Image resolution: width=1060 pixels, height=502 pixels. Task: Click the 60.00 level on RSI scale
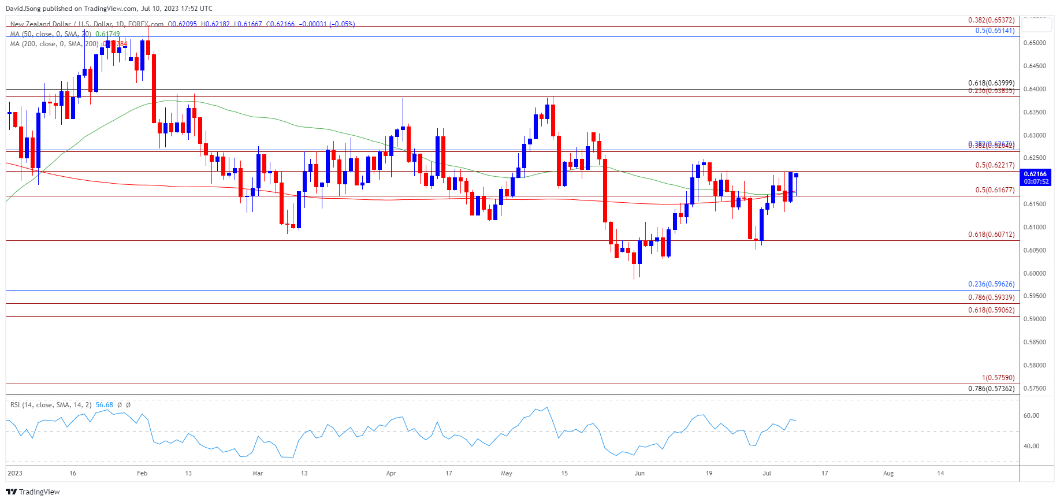pos(1031,415)
